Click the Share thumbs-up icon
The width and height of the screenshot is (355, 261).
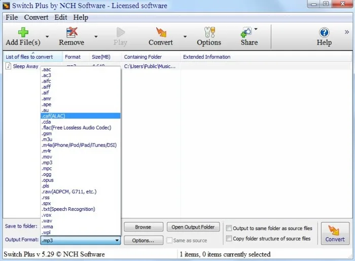(246, 32)
